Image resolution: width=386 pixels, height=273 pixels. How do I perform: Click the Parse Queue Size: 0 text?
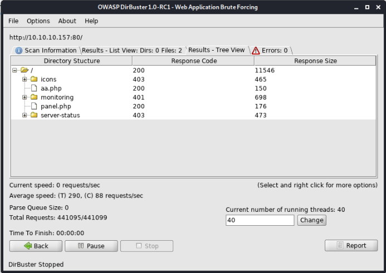point(39,207)
